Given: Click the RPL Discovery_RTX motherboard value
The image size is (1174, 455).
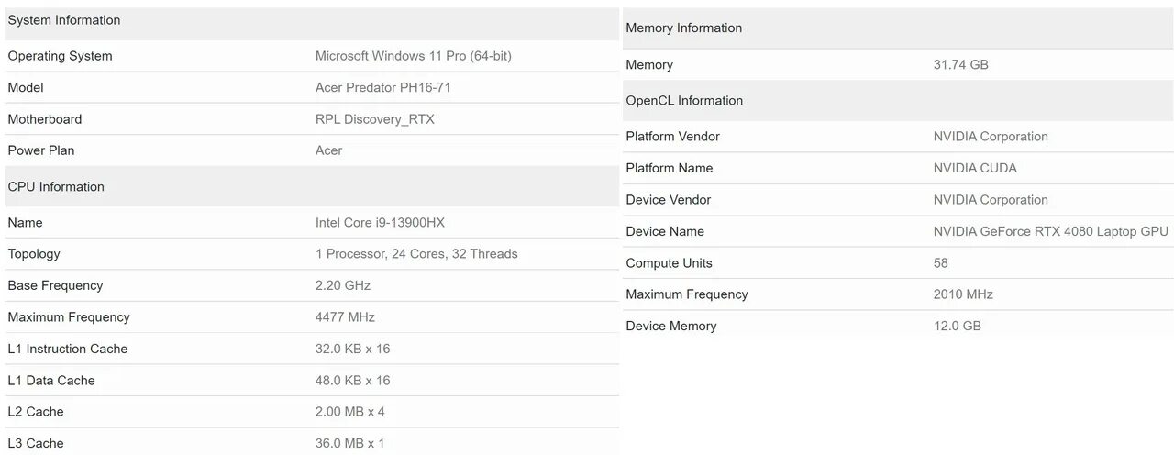Looking at the screenshot, I should pos(374,119).
